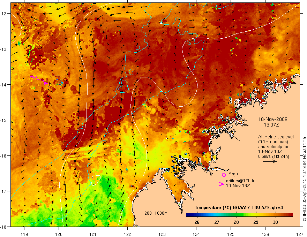Click the cyan 200m isobath legend line
This screenshot has width=307, height=237.
click(151, 217)
